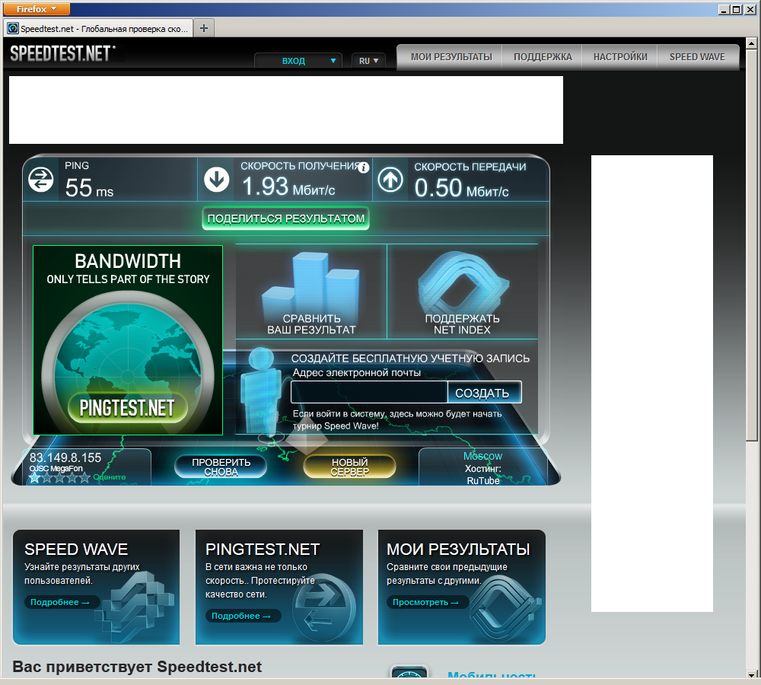Screen dimensions: 761x685
Task: Click МОИ РЕЗУЛЬТАТЫ card heading
Action: pyautogui.click(x=458, y=549)
